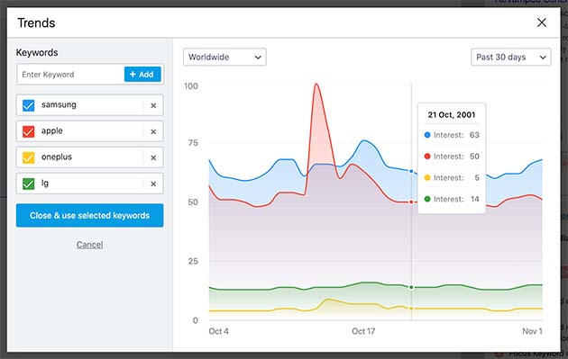Click the apple keyword label
This screenshot has width=568, height=359.
[x=51, y=130]
